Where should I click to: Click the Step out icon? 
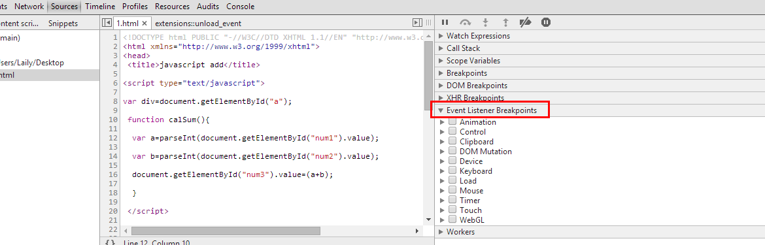click(x=506, y=22)
